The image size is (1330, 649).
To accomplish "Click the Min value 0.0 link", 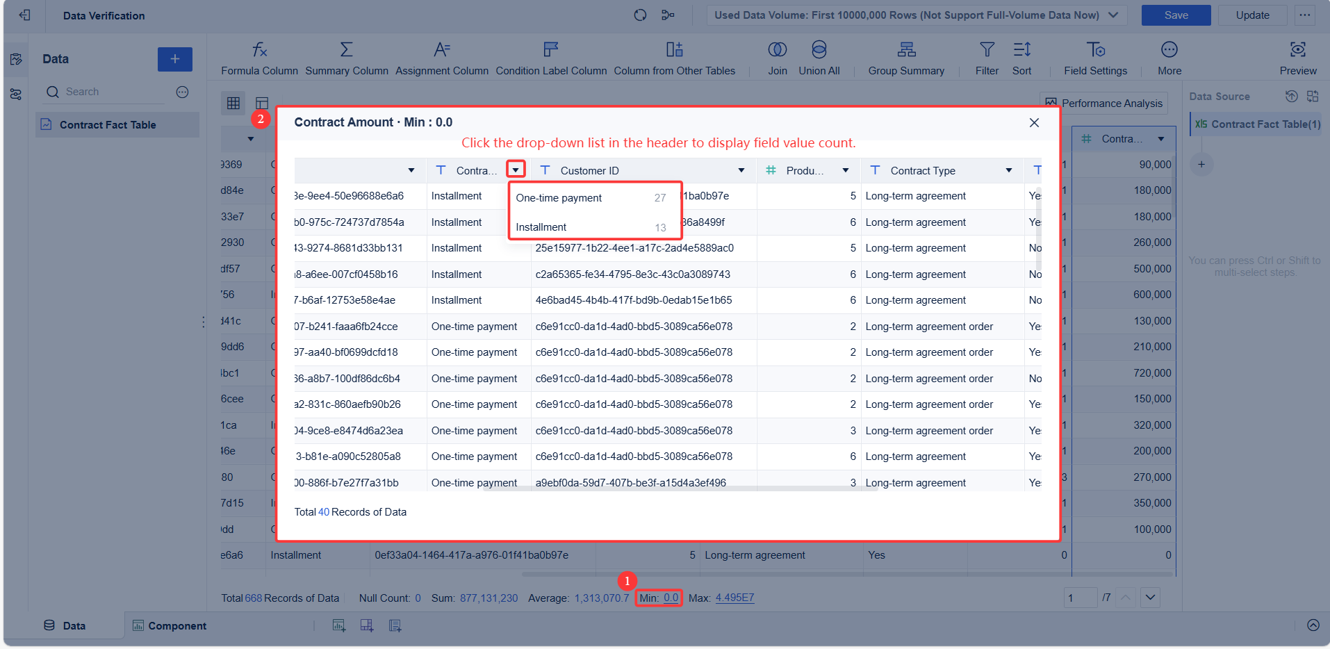I will [x=671, y=598].
